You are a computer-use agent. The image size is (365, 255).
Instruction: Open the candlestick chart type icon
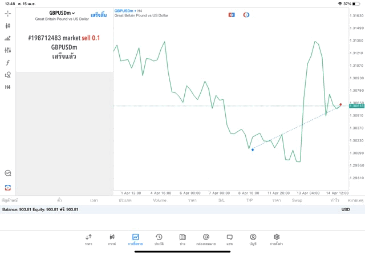click(7, 26)
